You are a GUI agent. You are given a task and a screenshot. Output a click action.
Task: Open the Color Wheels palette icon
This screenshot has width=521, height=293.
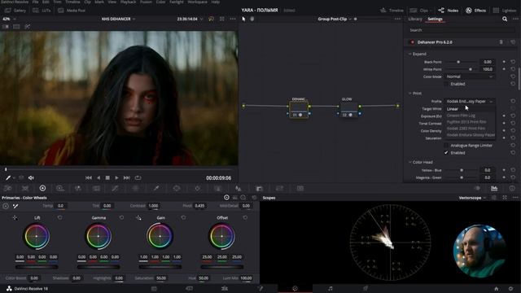pyautogui.click(x=42, y=188)
